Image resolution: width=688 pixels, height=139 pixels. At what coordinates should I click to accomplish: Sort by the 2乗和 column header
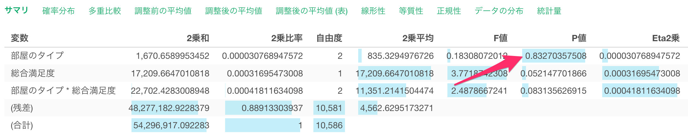click(198, 38)
